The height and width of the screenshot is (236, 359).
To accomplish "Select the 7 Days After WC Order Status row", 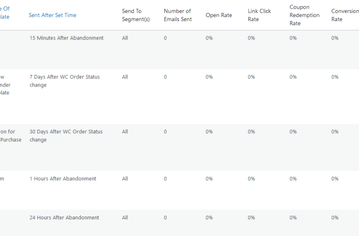I will tap(65, 80).
